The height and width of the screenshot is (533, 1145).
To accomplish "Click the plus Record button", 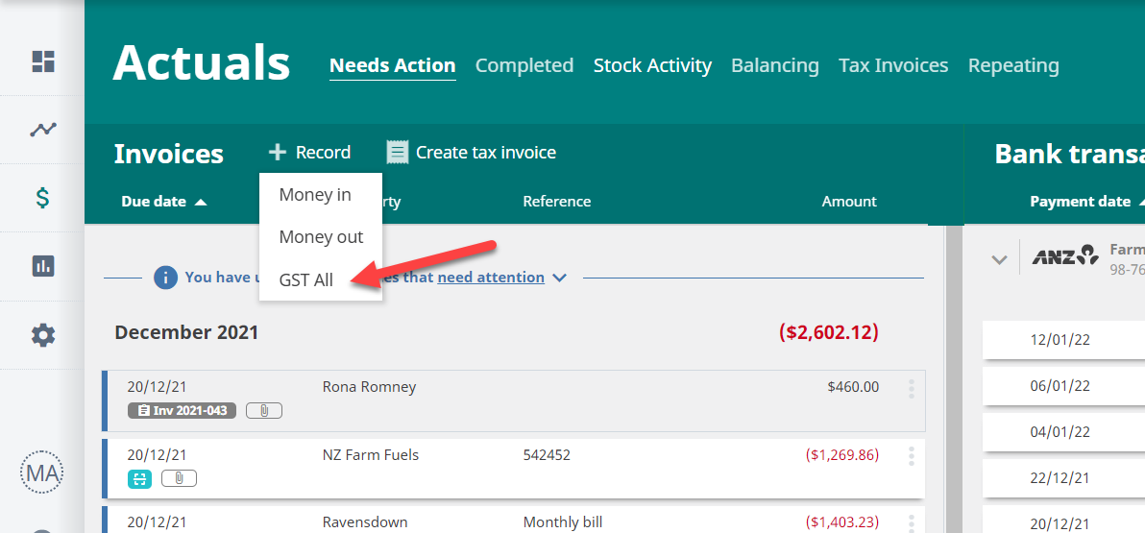I will tap(309, 153).
